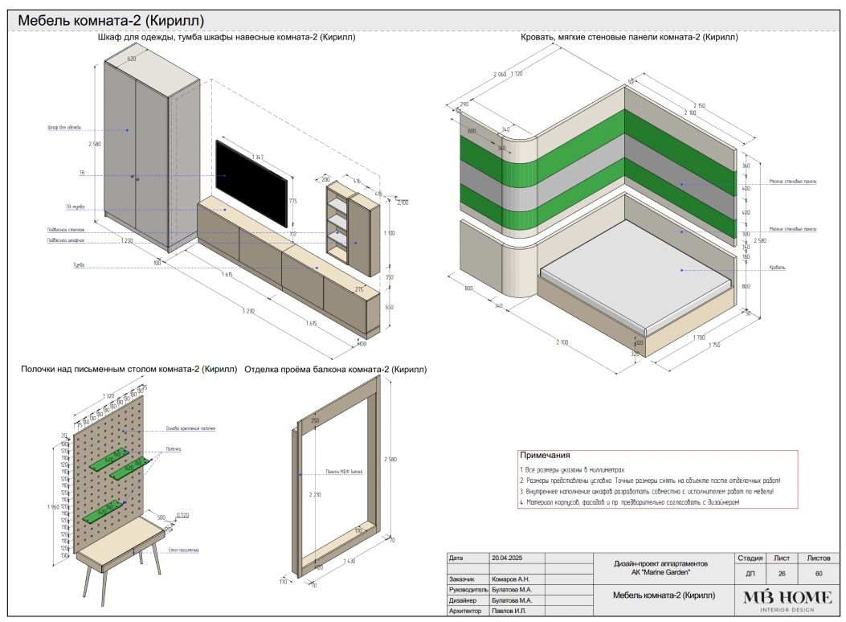Image resolution: width=846 pixels, height=622 pixels.
Task: Click the MB HOME Interior Design logo
Action: click(x=787, y=599)
